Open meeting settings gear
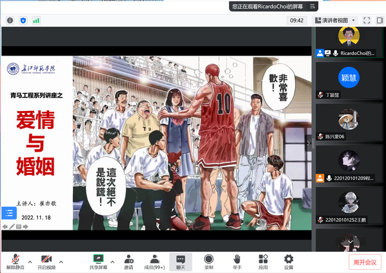386x273 pixels. coord(289,262)
